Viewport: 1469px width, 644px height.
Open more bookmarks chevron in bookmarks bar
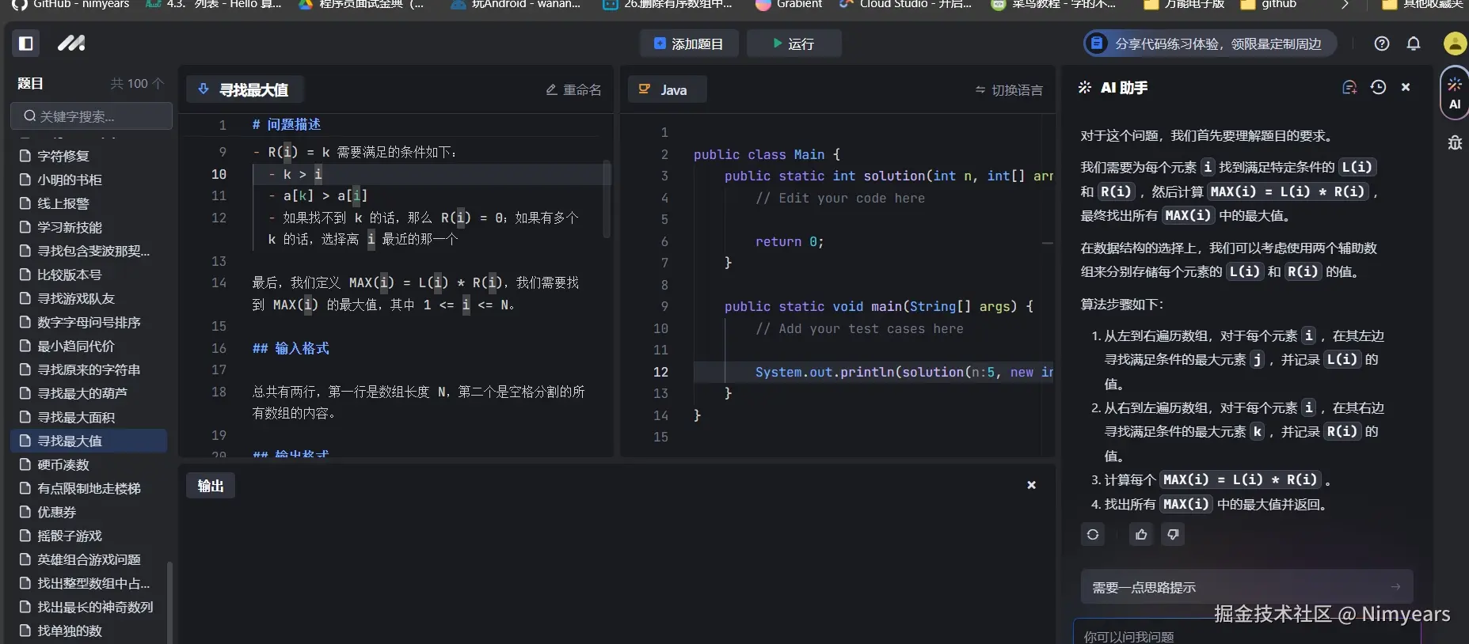pos(1344,5)
